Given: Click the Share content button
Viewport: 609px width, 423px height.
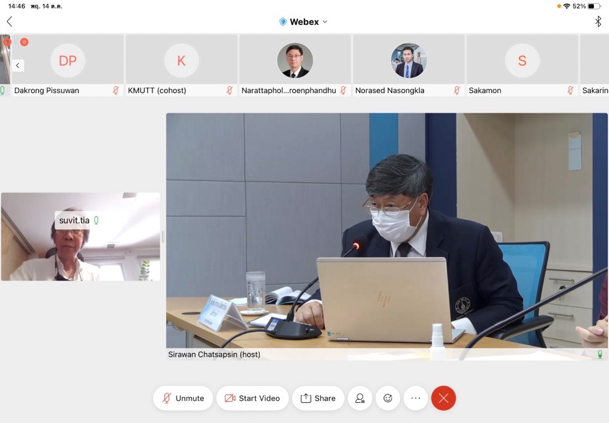Looking at the screenshot, I should click(x=318, y=398).
